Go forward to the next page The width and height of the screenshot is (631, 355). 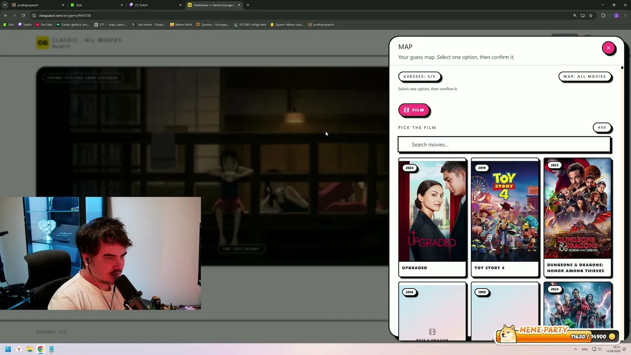[x=14, y=15]
